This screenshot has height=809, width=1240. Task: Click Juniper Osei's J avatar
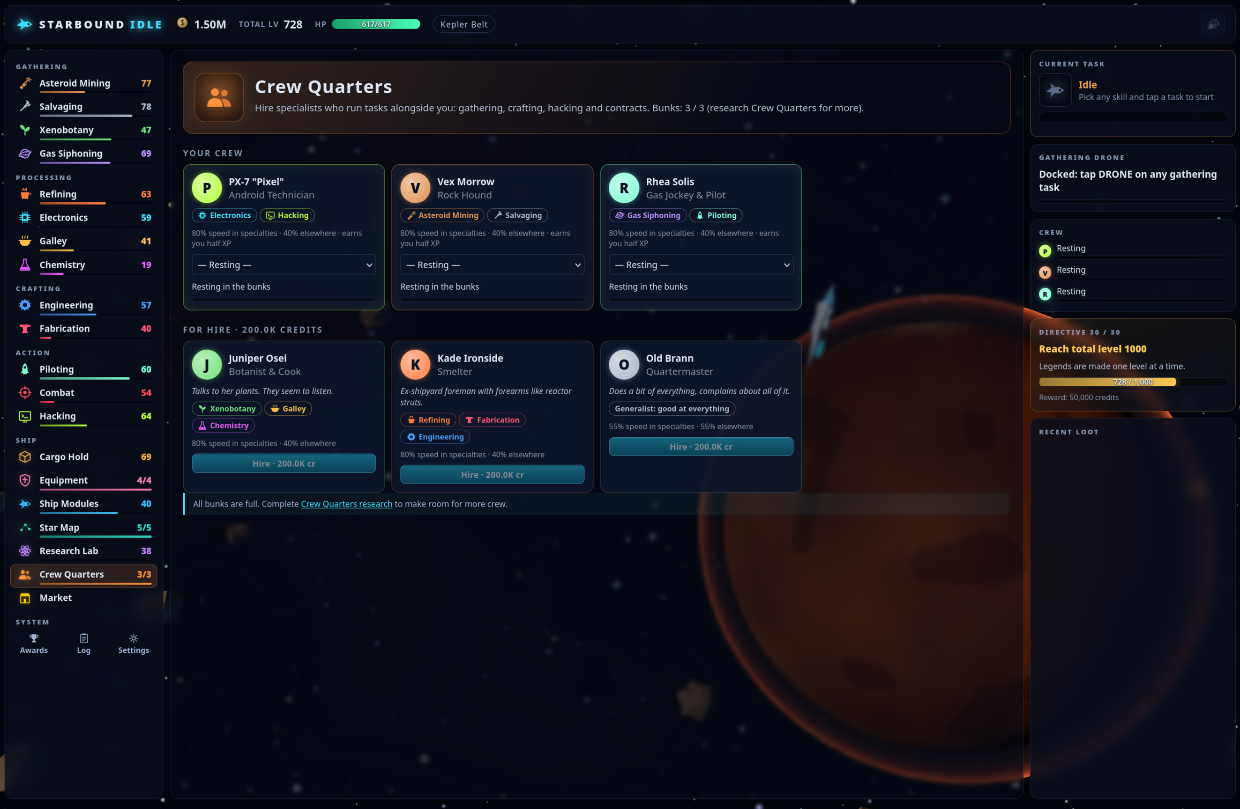coord(207,365)
